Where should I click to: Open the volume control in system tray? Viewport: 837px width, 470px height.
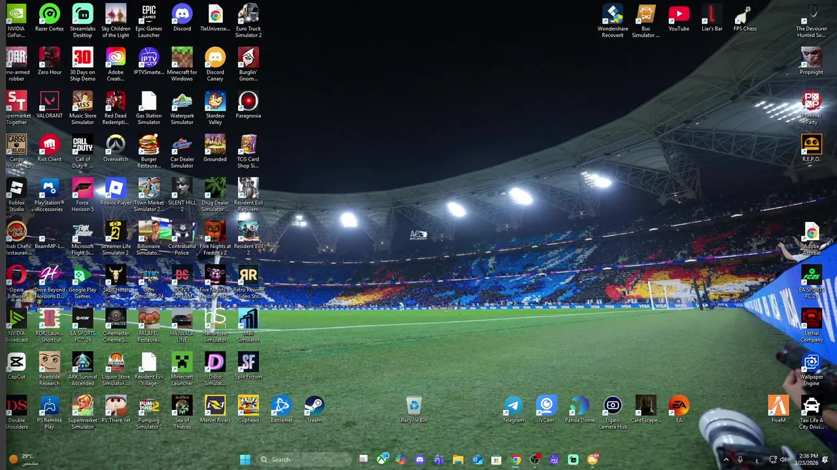click(x=783, y=460)
